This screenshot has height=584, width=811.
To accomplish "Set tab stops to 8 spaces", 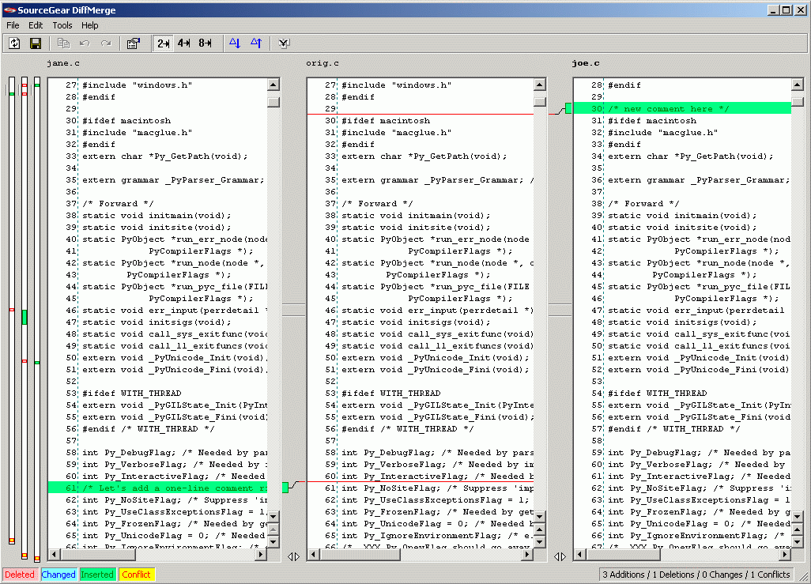I will (206, 43).
